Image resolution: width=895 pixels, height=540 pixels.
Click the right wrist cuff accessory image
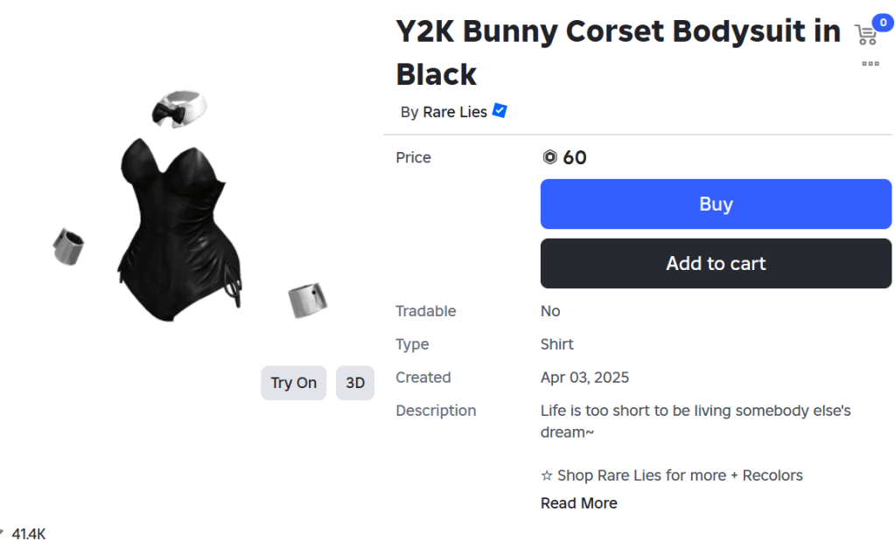click(307, 300)
